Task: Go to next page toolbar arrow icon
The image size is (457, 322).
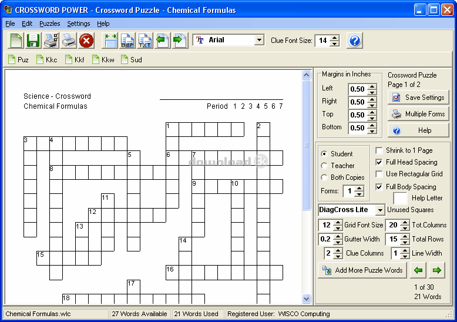Action: tap(180, 40)
